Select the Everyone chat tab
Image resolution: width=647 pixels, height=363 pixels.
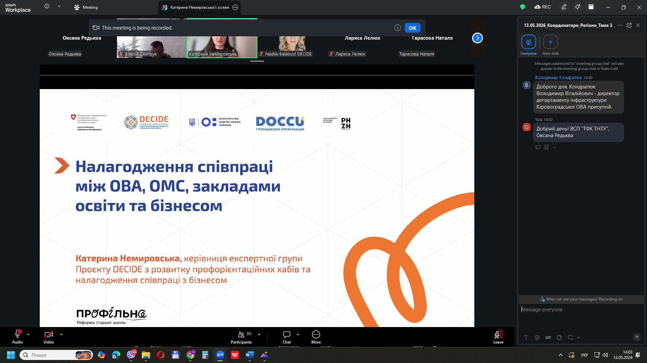pos(528,45)
